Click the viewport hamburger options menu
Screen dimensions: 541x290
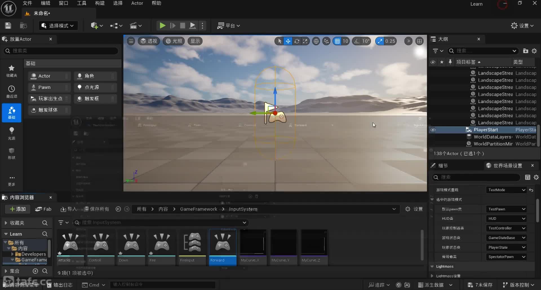point(131,41)
